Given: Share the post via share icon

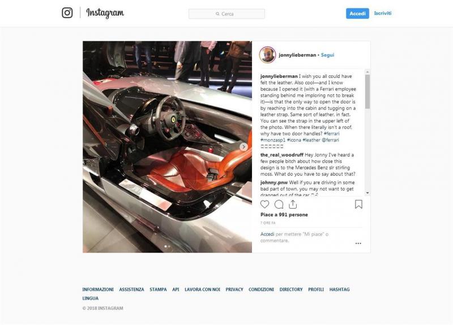Looking at the screenshot, I should pyautogui.click(x=293, y=204).
